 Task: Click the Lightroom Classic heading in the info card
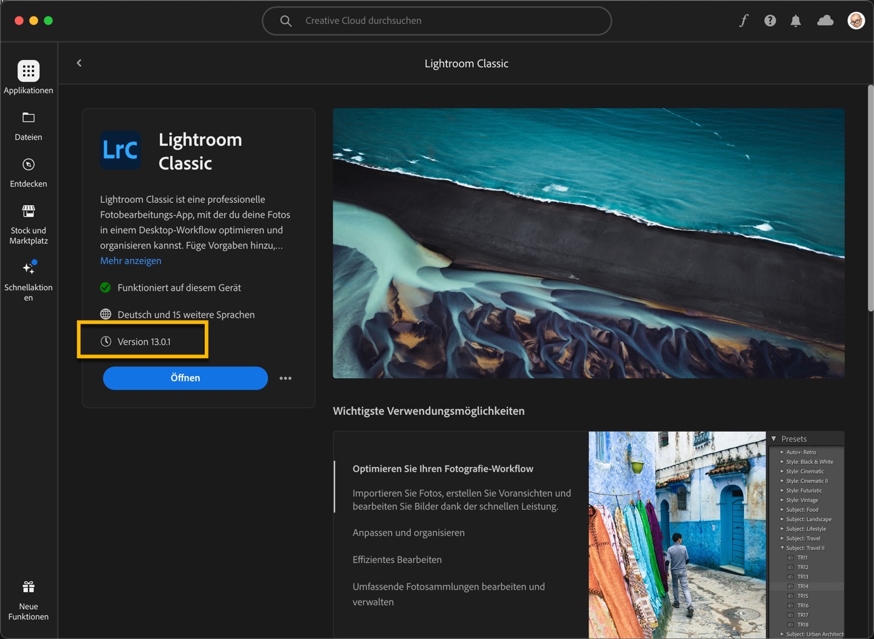(200, 151)
